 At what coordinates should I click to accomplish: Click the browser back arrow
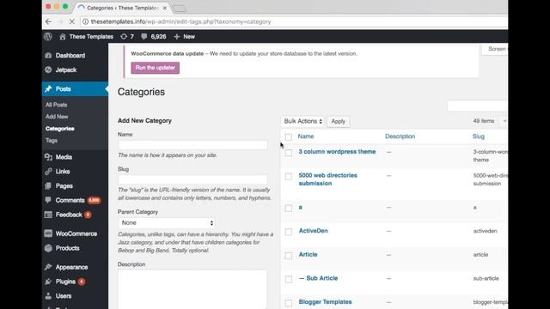tap(48, 21)
